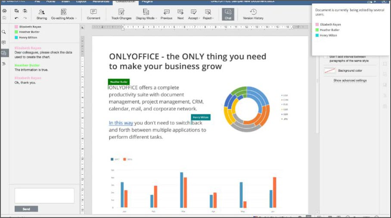Screen dimensions: 391x218
Task: Jump to Next change
Action: [x=180, y=14]
